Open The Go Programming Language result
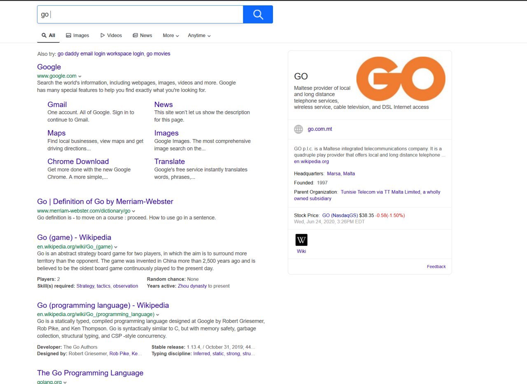Screen dimensions: 527x384 pyautogui.click(x=90, y=373)
